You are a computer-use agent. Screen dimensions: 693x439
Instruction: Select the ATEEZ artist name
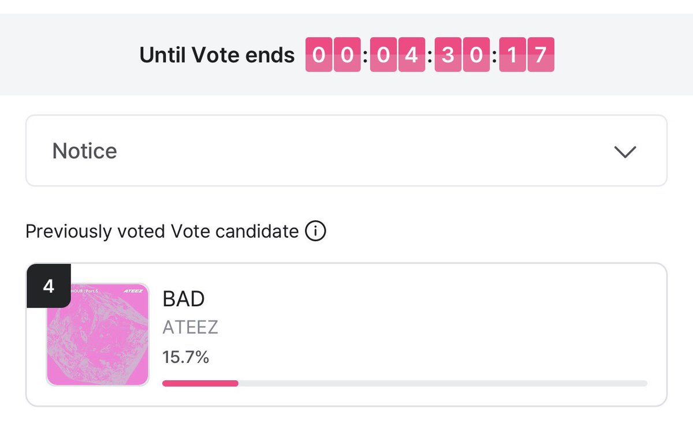[191, 328]
